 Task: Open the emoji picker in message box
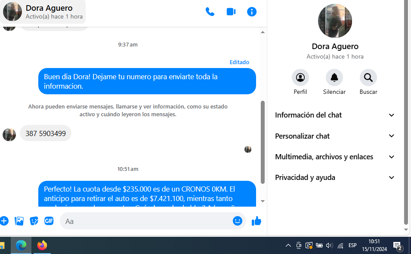coord(238,221)
